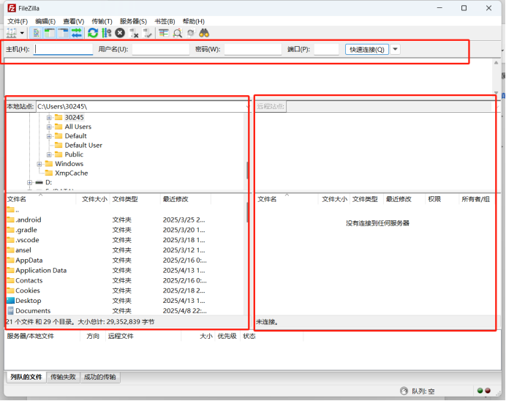Select the Cookies folder icon
Screen dimensions: 506x401
point(11,291)
